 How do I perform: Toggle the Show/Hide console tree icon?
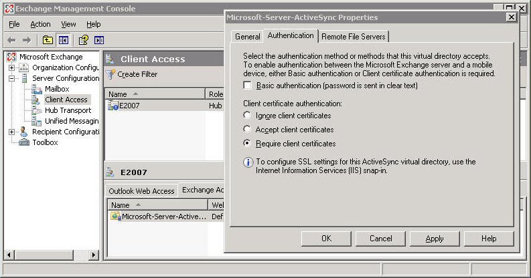(x=64, y=41)
